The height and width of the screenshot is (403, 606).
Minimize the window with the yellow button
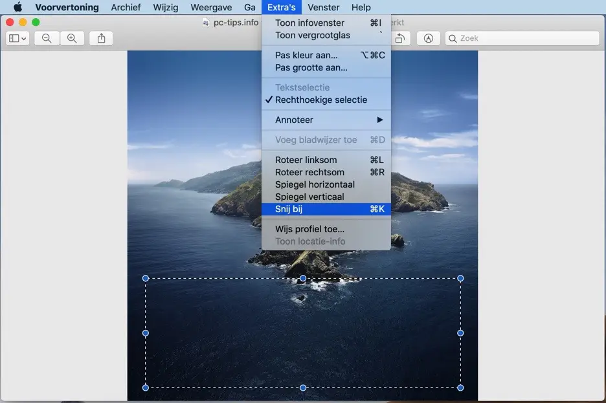tap(23, 23)
